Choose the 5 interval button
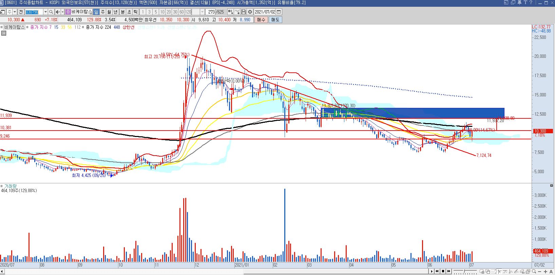This screenshot has height=275, width=555. coord(156,12)
